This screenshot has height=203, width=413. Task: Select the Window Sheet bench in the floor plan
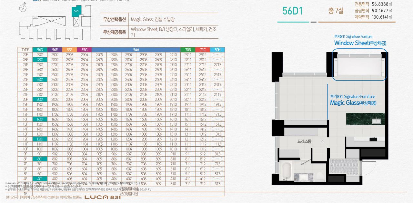click(359, 66)
